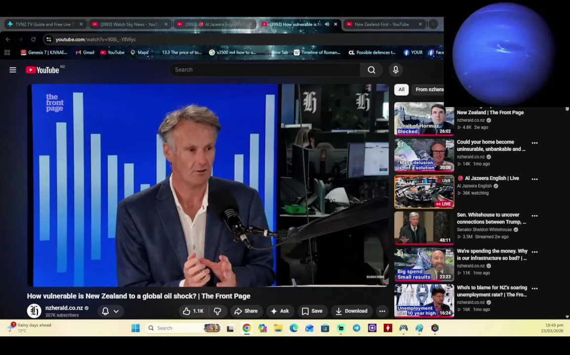Screen dimensions: 570x355
Task: Open Outlook from the taskbar
Action: click(309, 328)
